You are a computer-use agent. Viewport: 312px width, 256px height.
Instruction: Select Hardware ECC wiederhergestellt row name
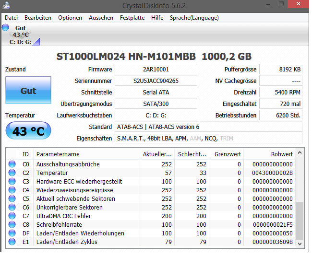79,182
